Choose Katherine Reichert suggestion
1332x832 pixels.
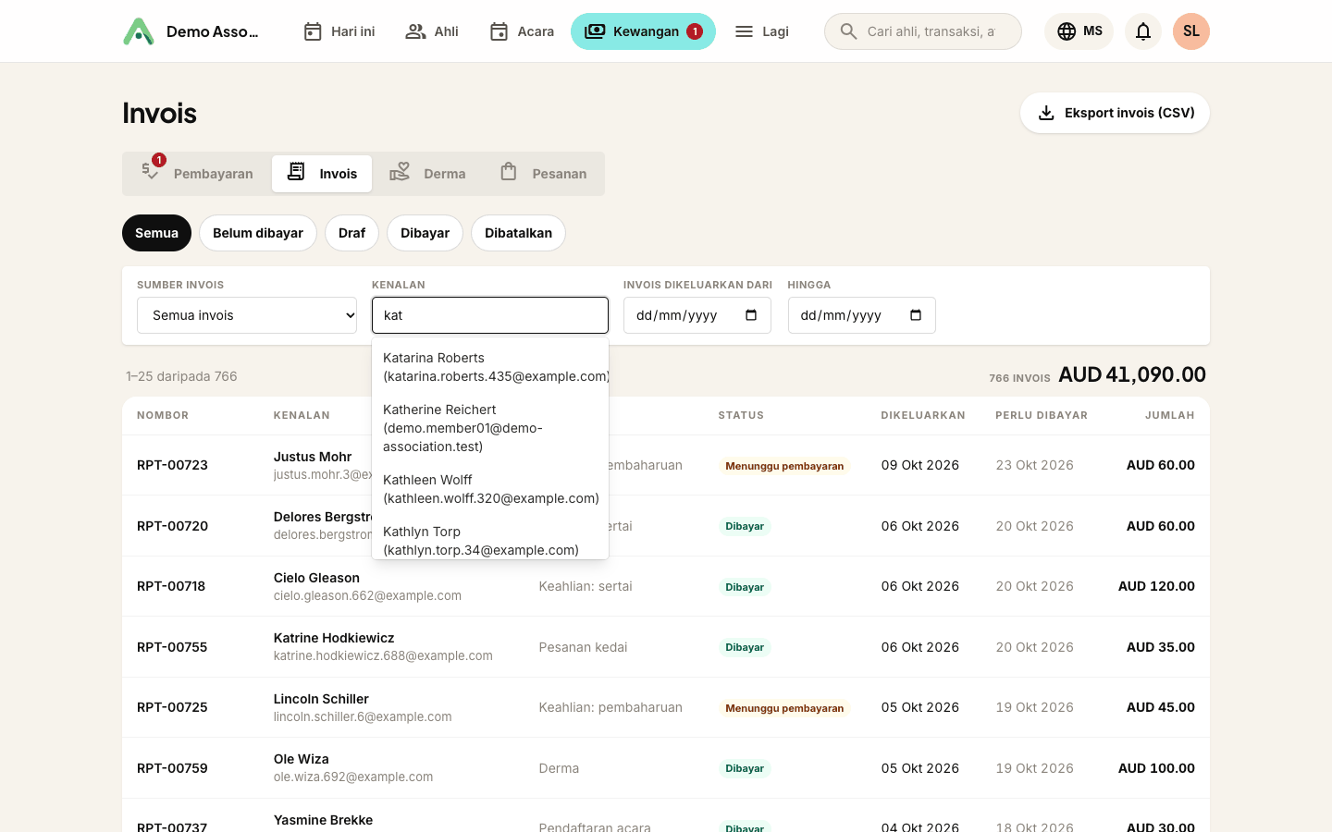490,428
